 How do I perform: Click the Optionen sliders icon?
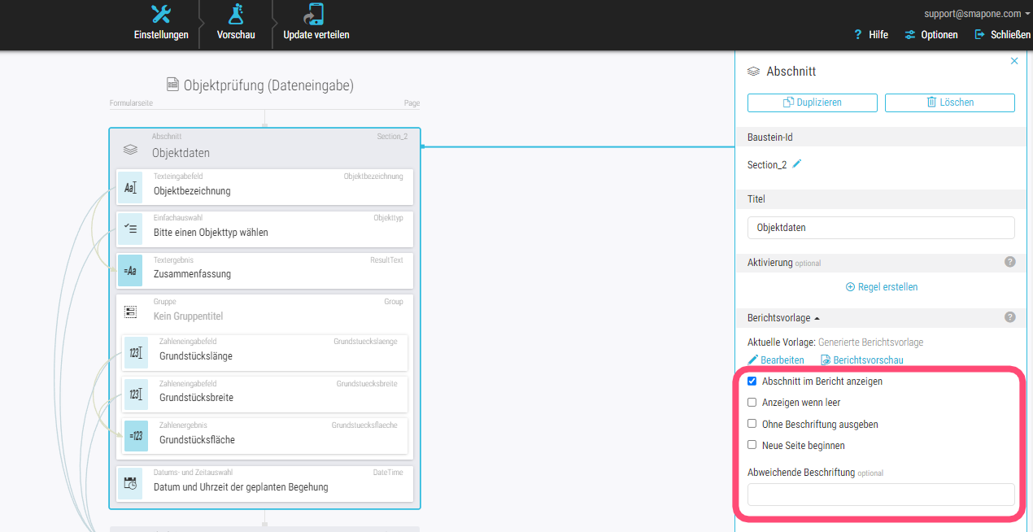910,35
